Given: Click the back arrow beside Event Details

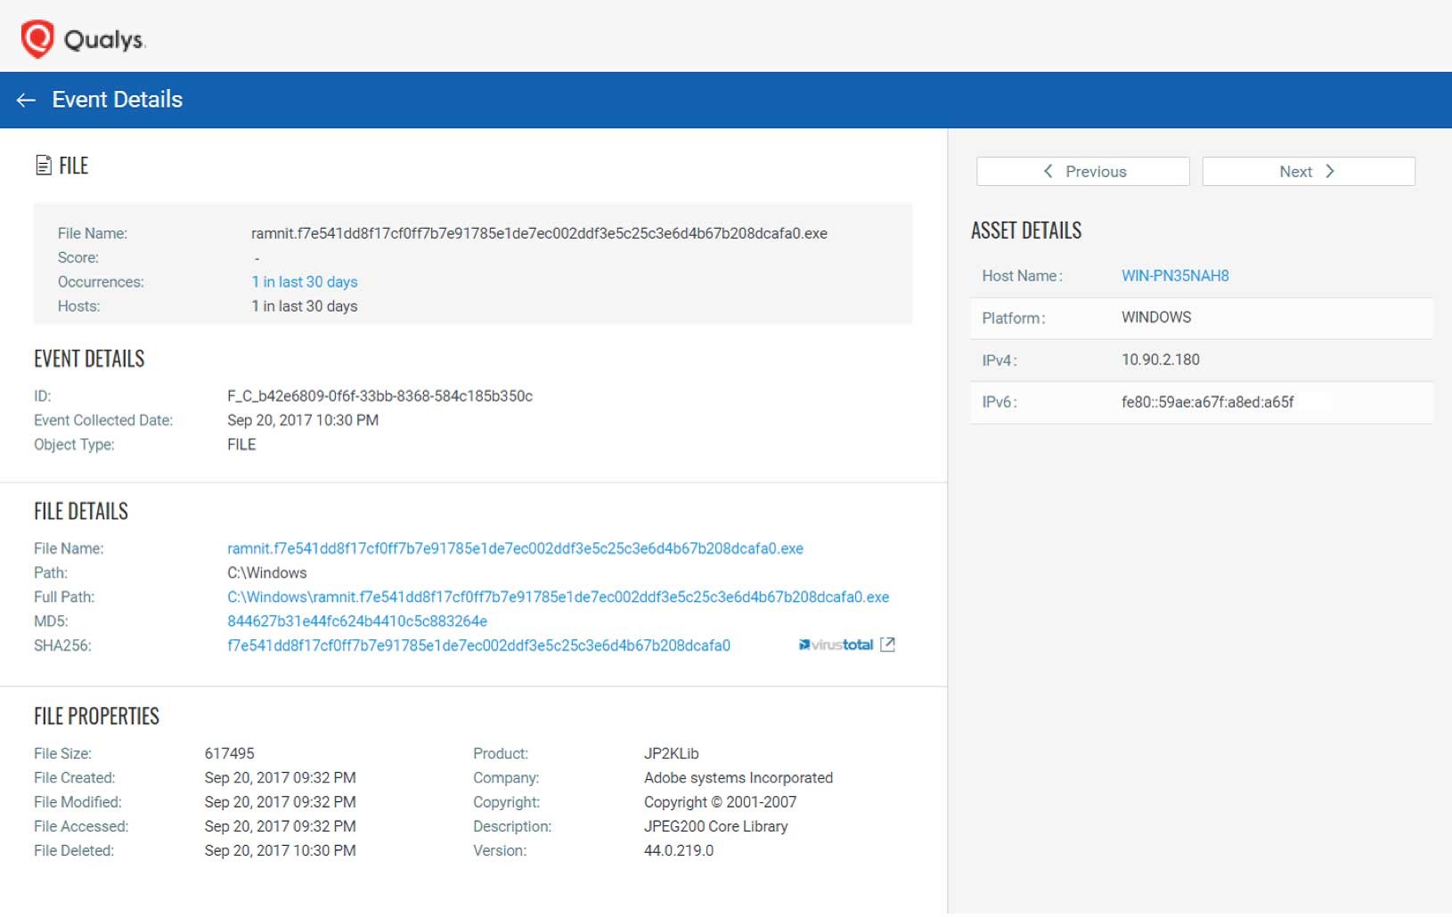Looking at the screenshot, I should pos(26,101).
